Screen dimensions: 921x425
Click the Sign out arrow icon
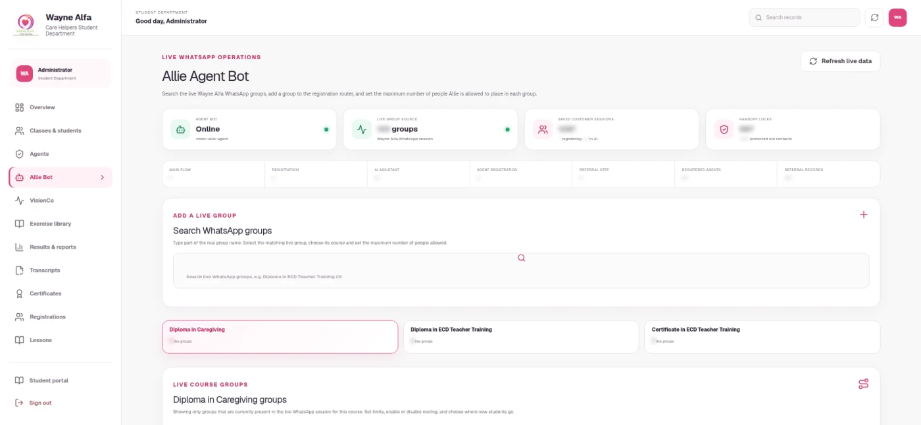tap(19, 403)
